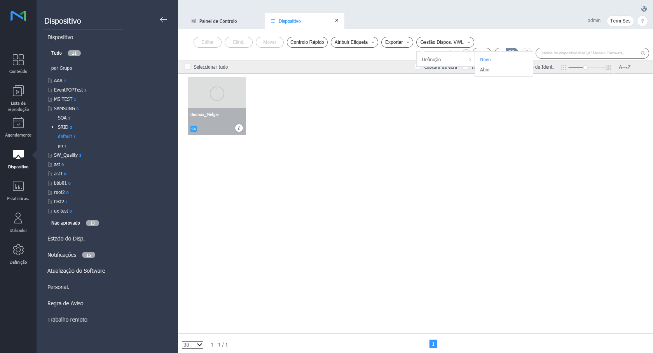Check the Seleccionar tudo checkbox

point(188,67)
